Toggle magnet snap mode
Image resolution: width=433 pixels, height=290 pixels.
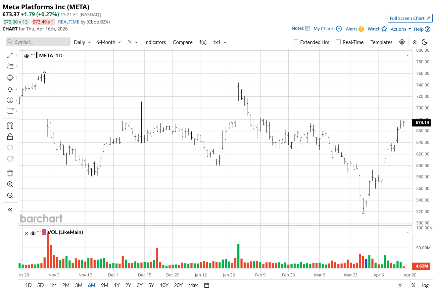(10, 125)
